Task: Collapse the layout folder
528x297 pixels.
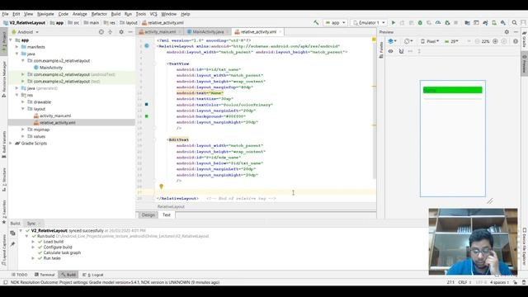Action: coord(23,109)
